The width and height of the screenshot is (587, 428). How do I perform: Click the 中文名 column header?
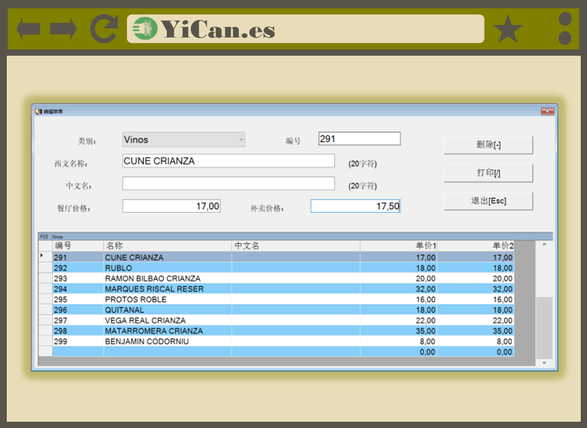pyautogui.click(x=296, y=246)
